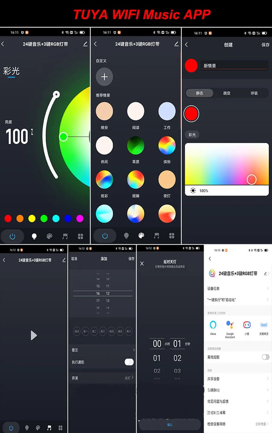272x433 pixels.
Task: Tap edit pencil on the 推荐情景 scenes screen
Action: click(x=176, y=44)
